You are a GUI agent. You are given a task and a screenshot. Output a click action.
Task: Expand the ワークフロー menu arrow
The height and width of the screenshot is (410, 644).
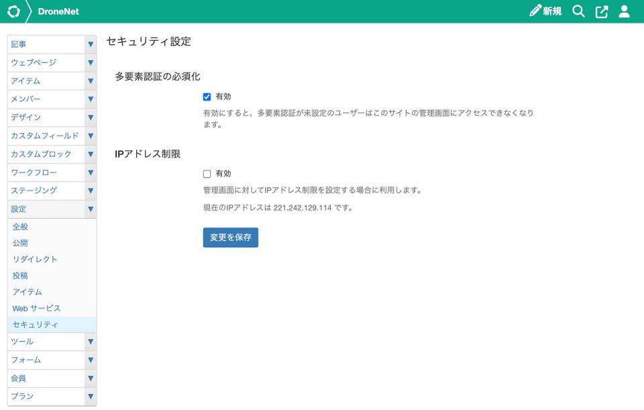pyautogui.click(x=91, y=173)
